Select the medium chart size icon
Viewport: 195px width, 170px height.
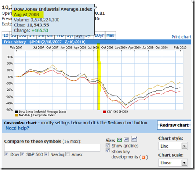(x=126, y=139)
